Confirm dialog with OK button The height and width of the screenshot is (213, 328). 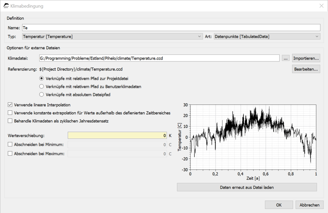279,205
